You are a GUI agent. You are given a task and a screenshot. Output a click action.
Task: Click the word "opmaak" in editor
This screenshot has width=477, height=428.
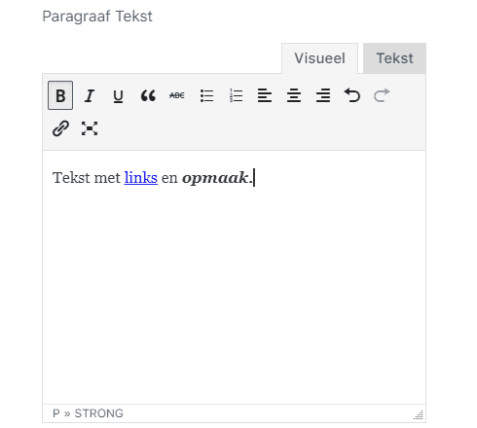[x=215, y=178]
